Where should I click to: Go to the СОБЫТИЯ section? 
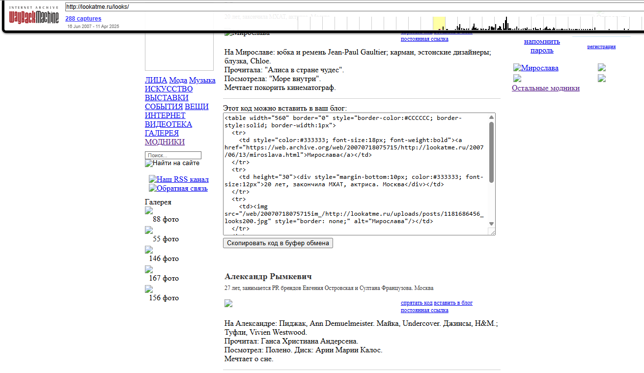coord(164,107)
